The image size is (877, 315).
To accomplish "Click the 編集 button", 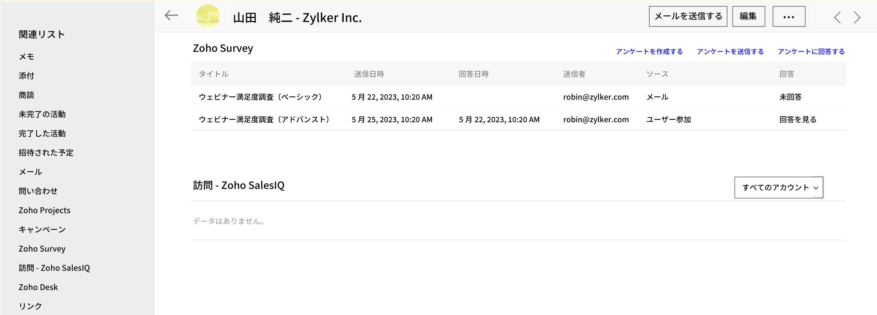I will click(748, 16).
